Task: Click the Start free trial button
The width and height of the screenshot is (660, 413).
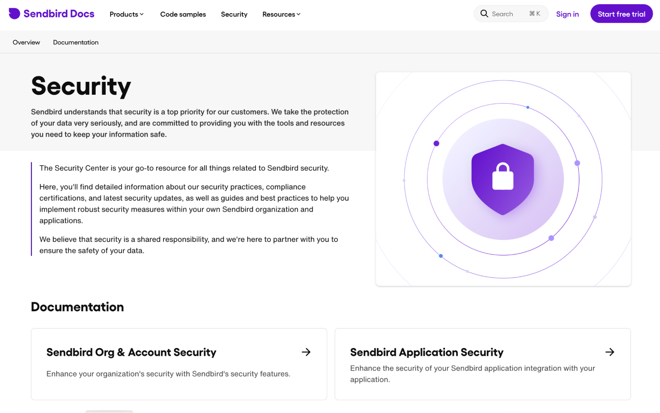Action: click(621, 14)
